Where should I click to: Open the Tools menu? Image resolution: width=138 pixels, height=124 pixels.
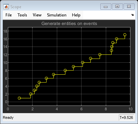pos(22,15)
